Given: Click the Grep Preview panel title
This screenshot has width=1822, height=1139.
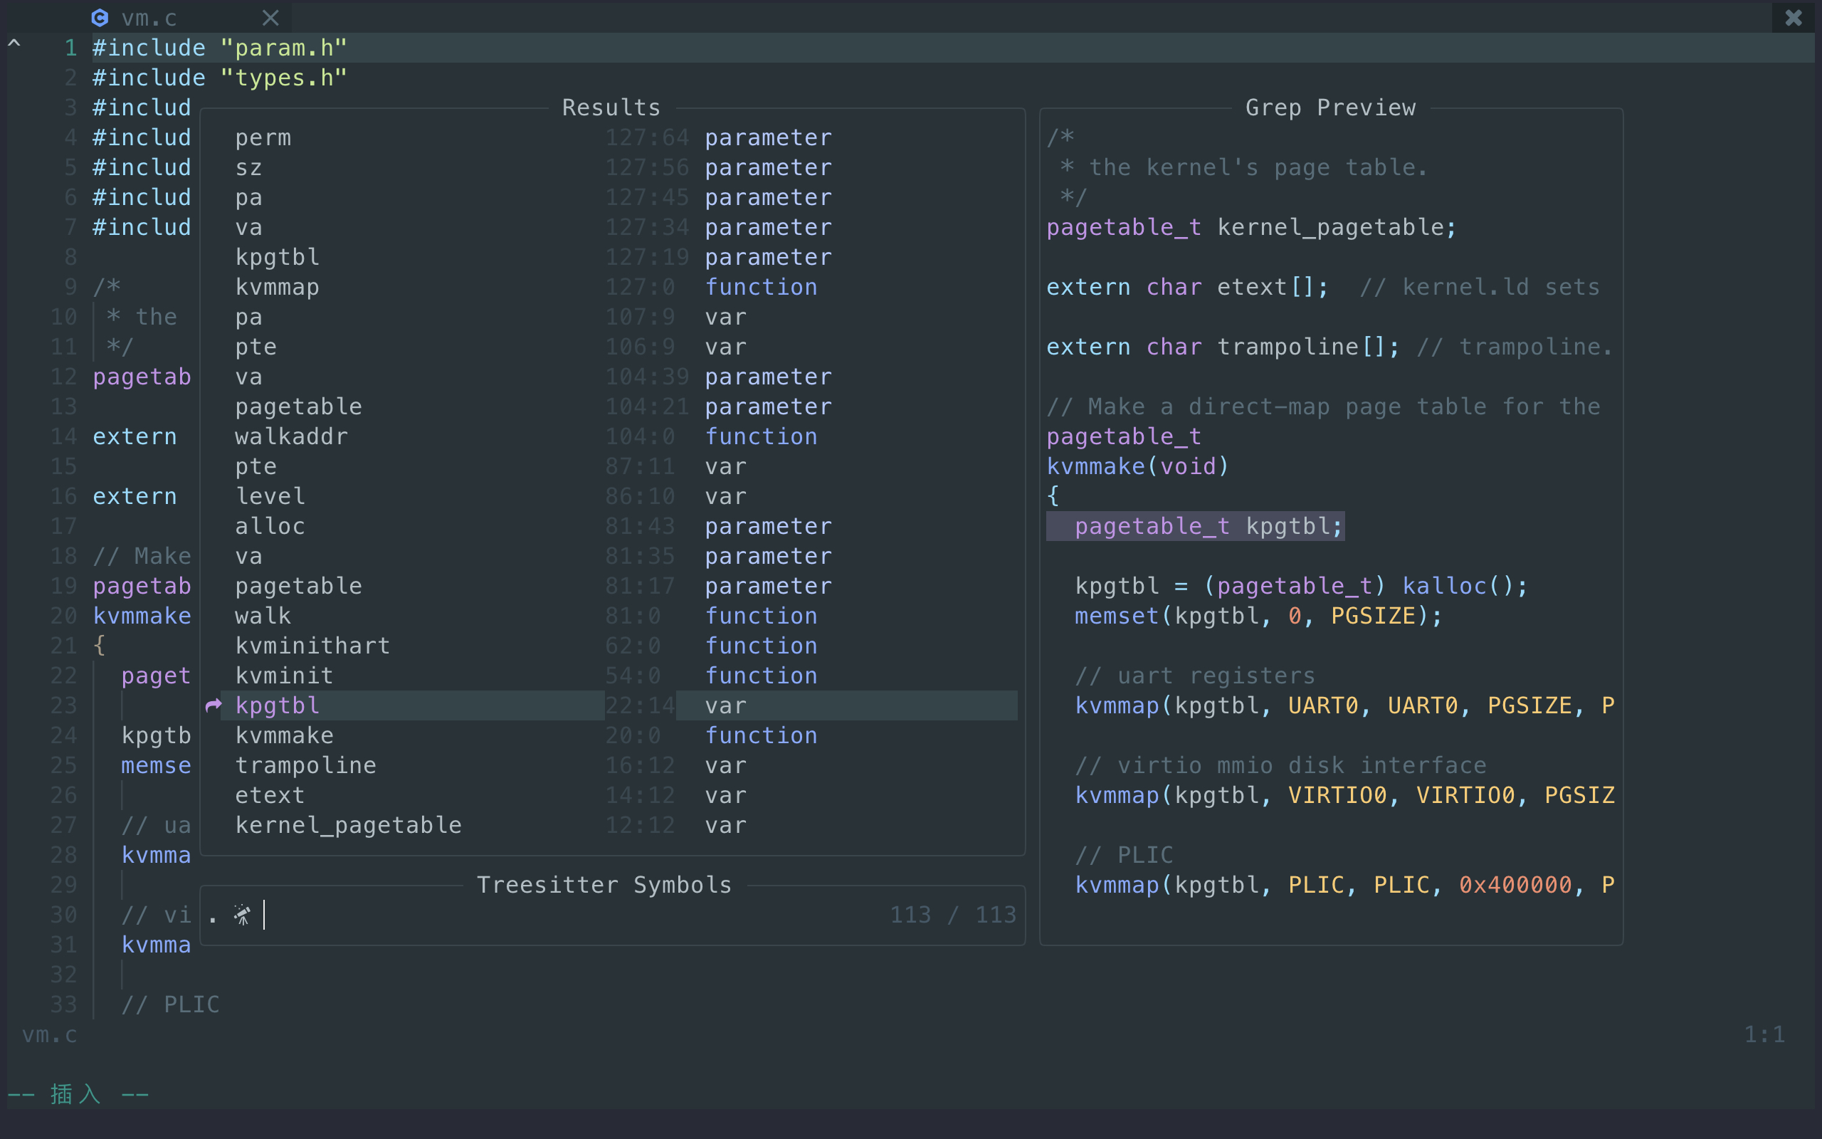Looking at the screenshot, I should click(x=1330, y=107).
